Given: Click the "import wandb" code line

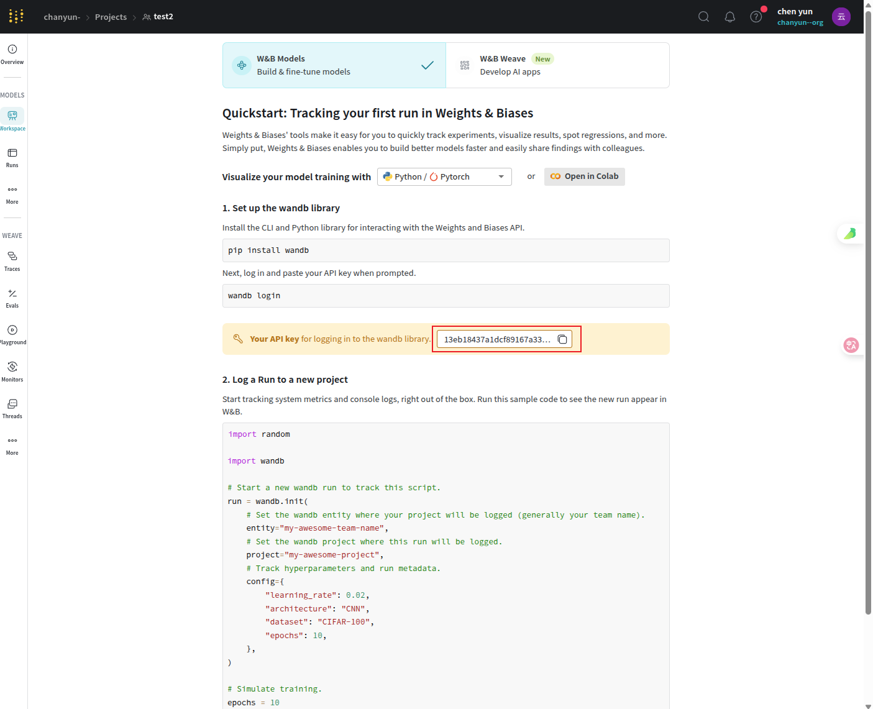Looking at the screenshot, I should [x=256, y=461].
